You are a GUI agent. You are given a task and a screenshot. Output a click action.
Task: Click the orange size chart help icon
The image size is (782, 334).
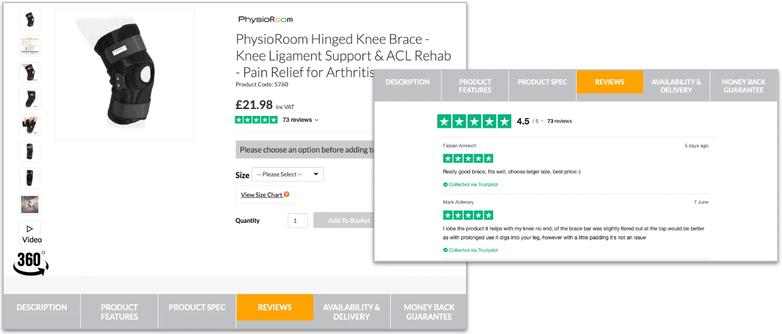click(x=286, y=195)
